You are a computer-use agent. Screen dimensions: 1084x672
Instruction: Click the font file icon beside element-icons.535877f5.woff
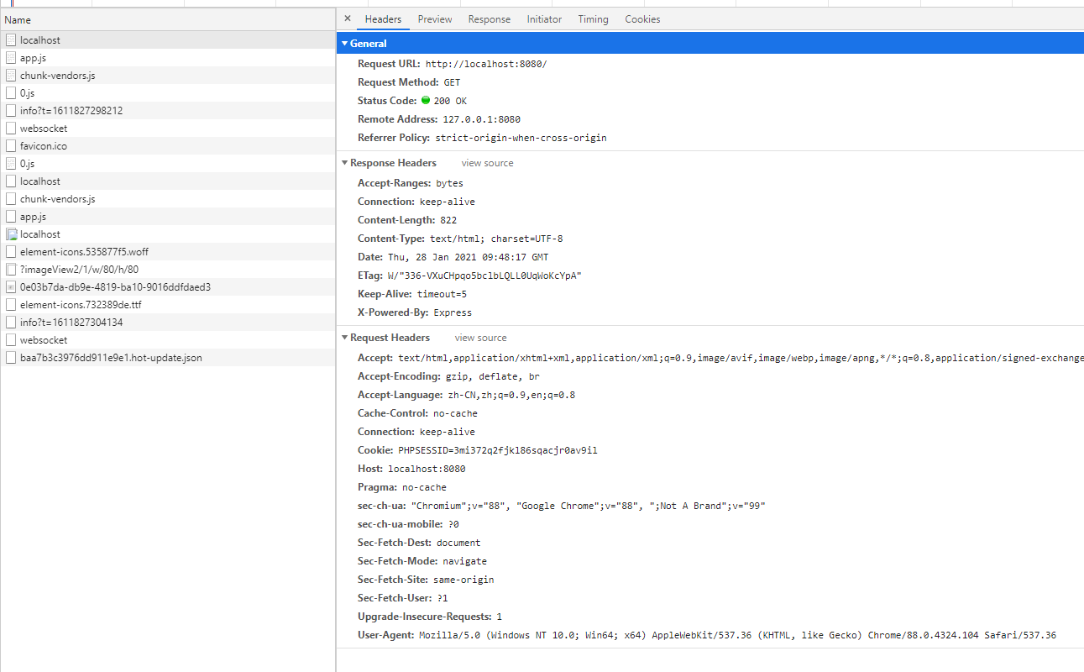pos(11,251)
